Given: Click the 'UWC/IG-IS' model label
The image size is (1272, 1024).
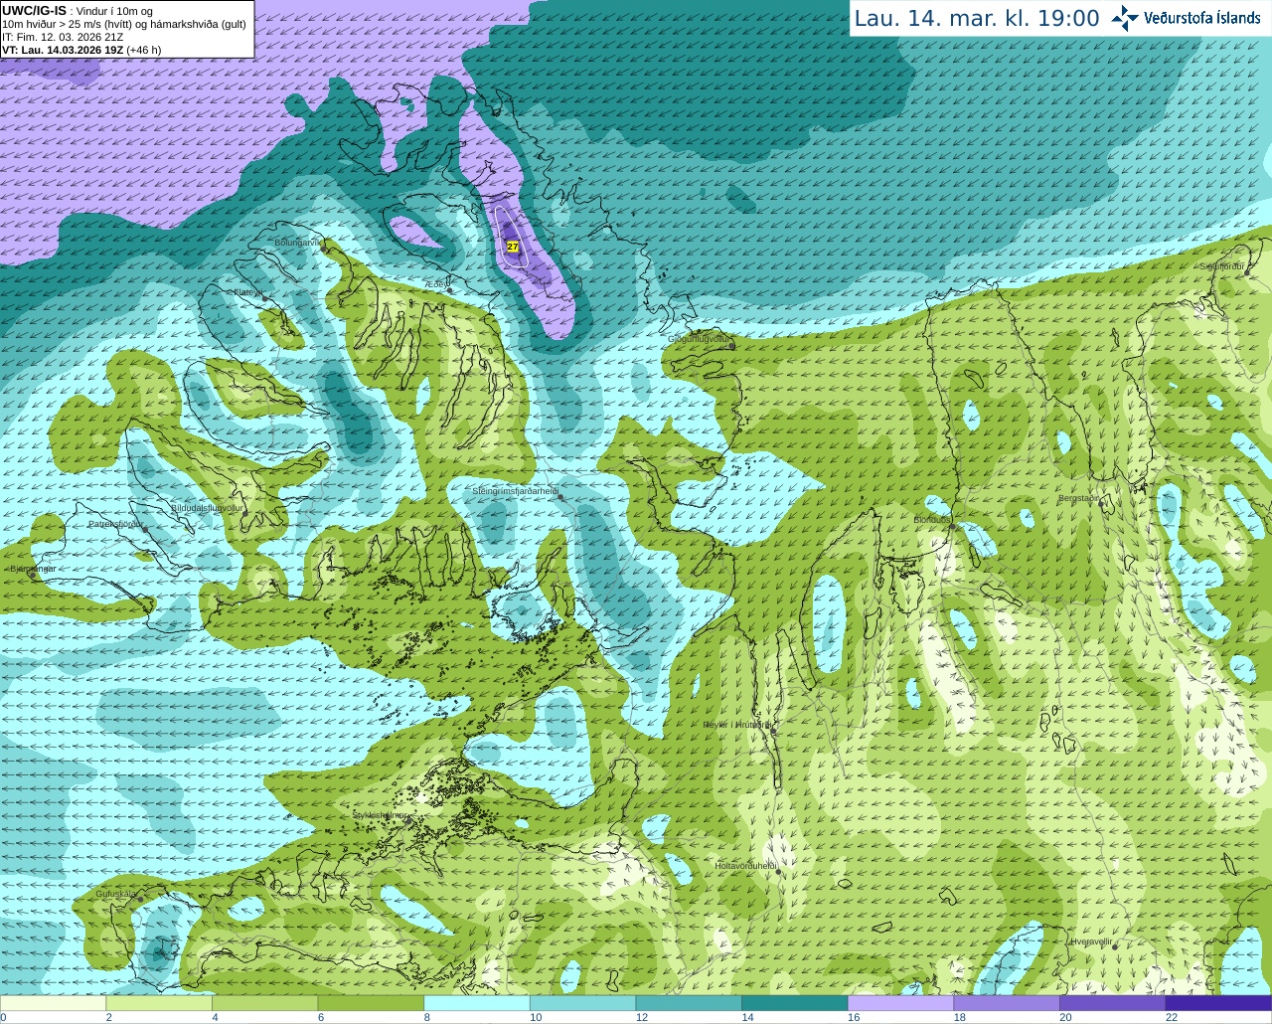Looking at the screenshot, I should coord(34,10).
